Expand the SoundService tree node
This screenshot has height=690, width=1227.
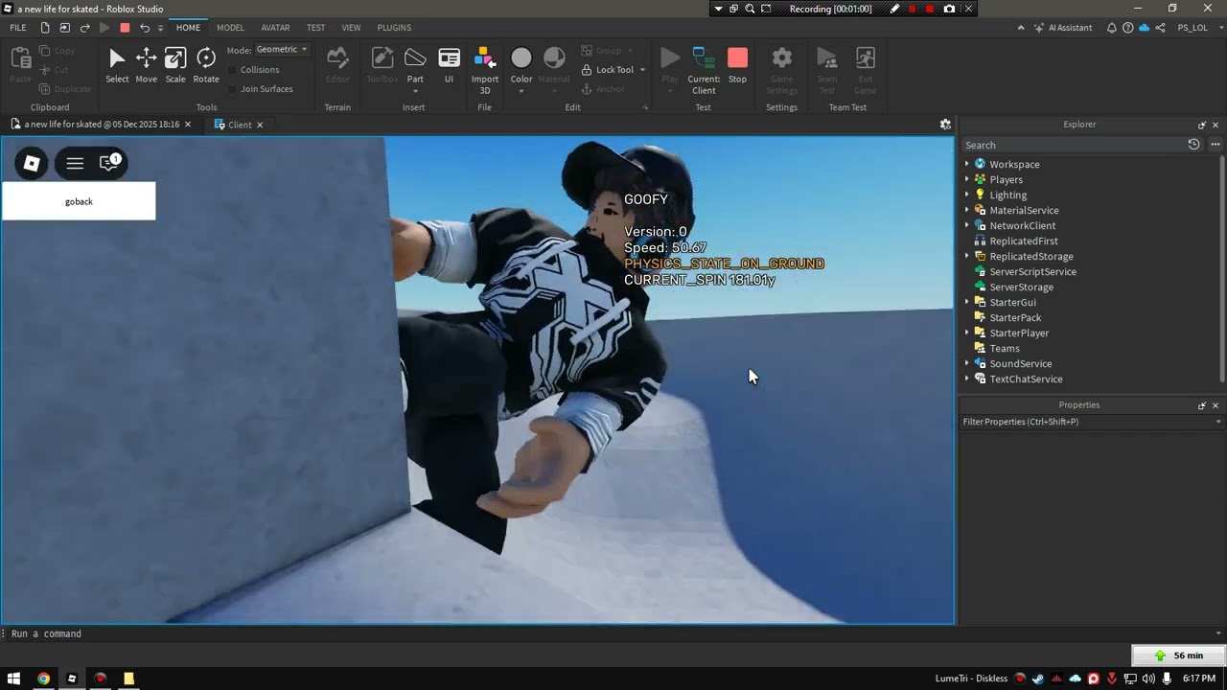[x=967, y=363]
